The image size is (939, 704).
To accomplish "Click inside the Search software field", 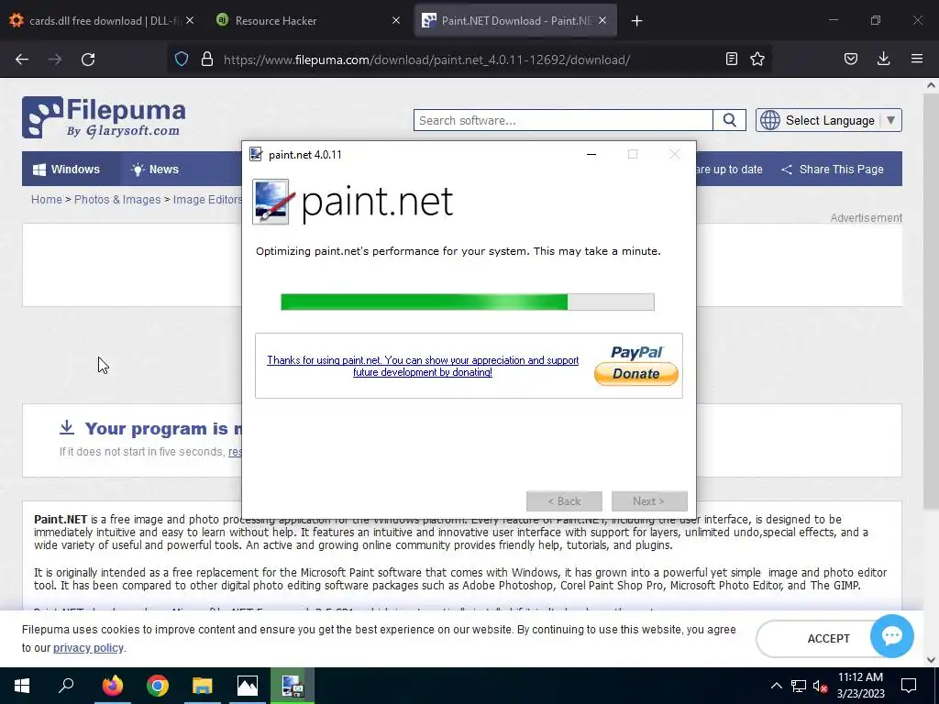I will [x=563, y=120].
